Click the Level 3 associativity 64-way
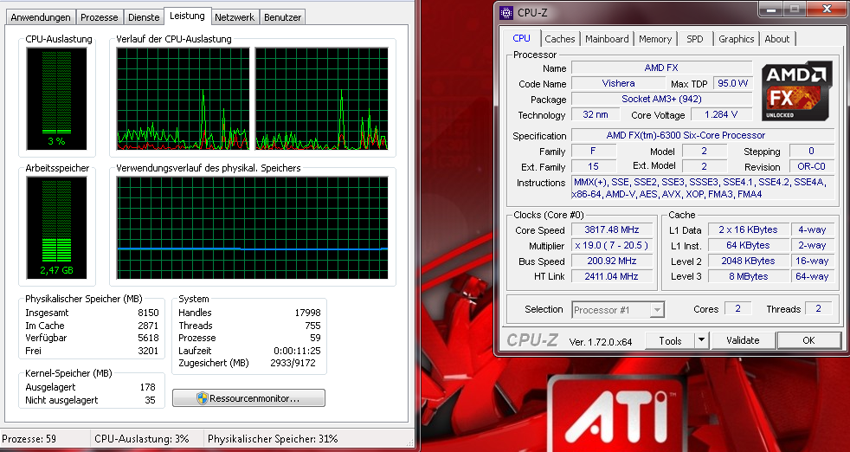The height and width of the screenshot is (452, 850). coord(812,276)
